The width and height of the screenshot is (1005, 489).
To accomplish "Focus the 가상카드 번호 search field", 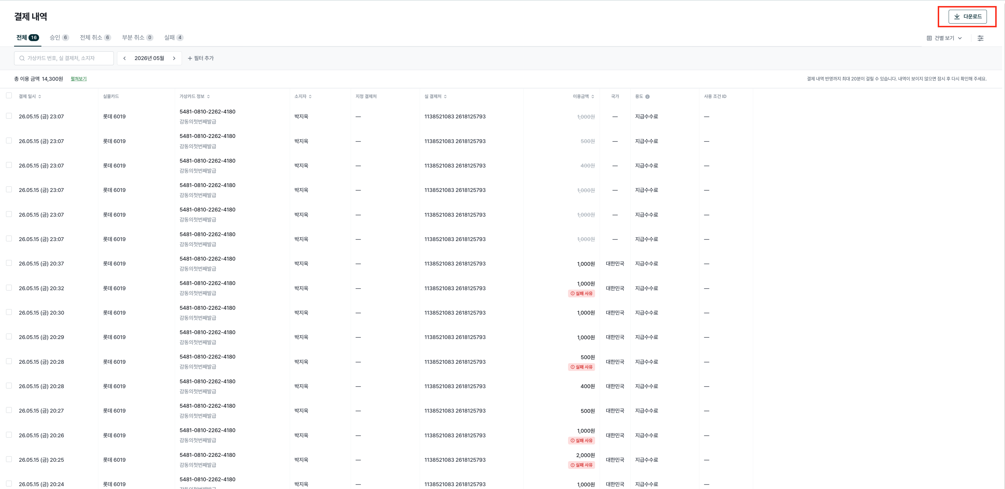I will (x=64, y=58).
